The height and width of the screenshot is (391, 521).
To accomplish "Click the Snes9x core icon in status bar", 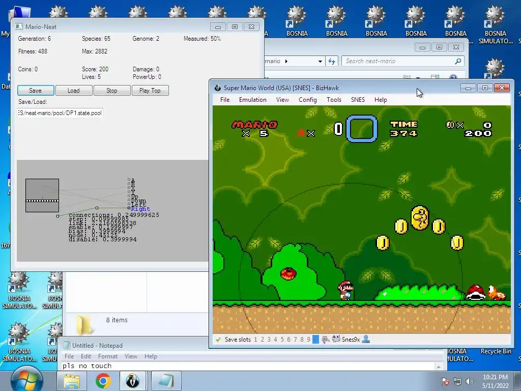I will click(336, 340).
